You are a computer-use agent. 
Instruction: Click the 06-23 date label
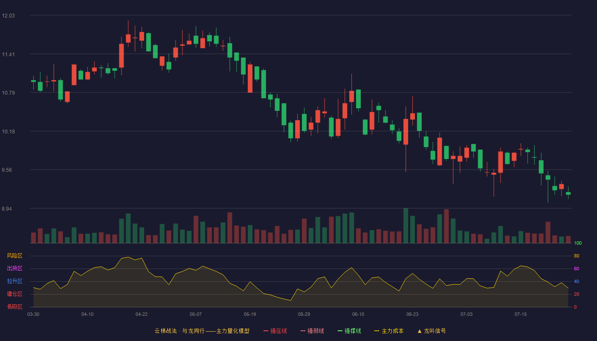412,314
